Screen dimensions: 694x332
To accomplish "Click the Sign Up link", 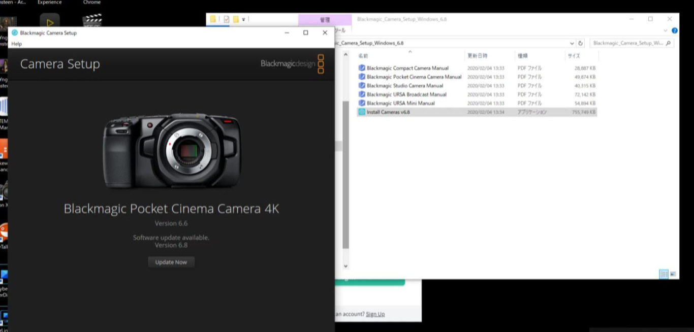I will [375, 314].
